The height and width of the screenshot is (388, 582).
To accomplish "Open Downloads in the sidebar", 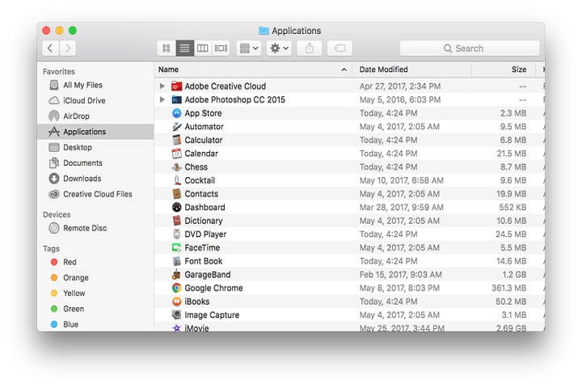I will (82, 179).
